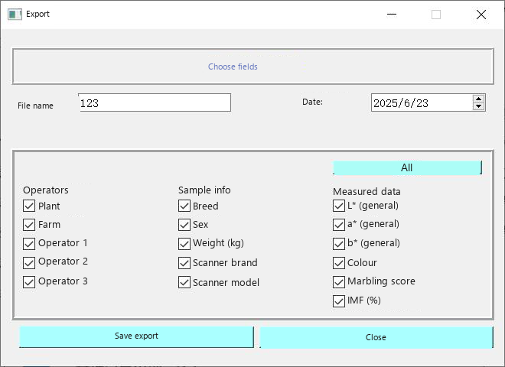Click the Date: label
The width and height of the screenshot is (505, 367).
click(x=312, y=102)
